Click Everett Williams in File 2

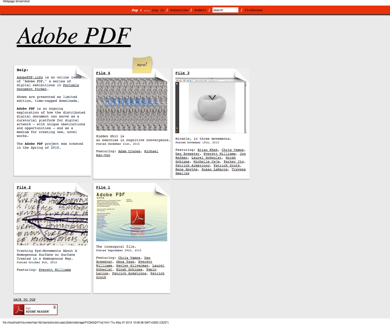pos(55,270)
